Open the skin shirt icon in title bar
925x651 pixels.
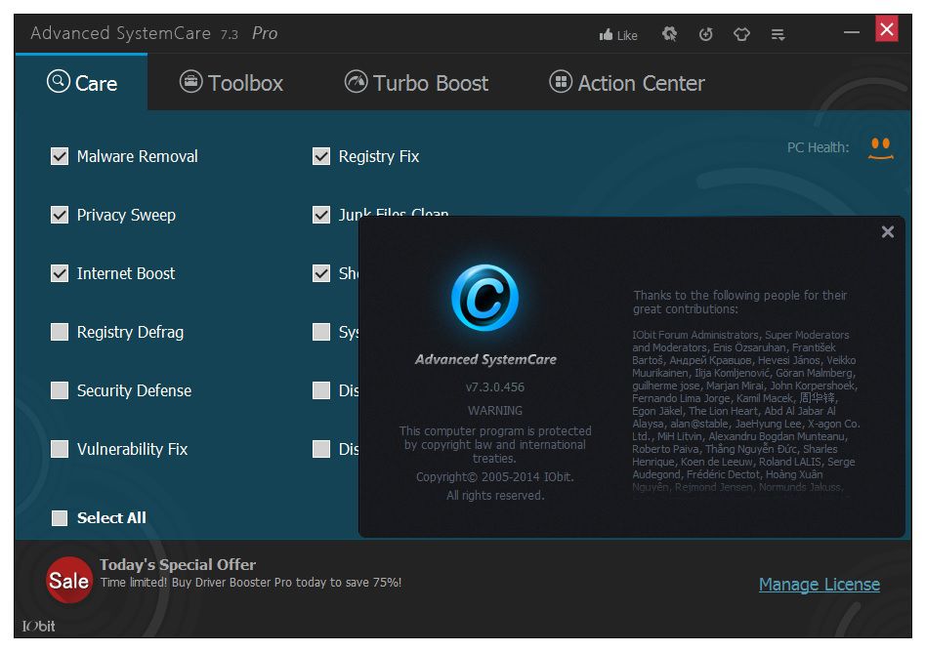(741, 34)
